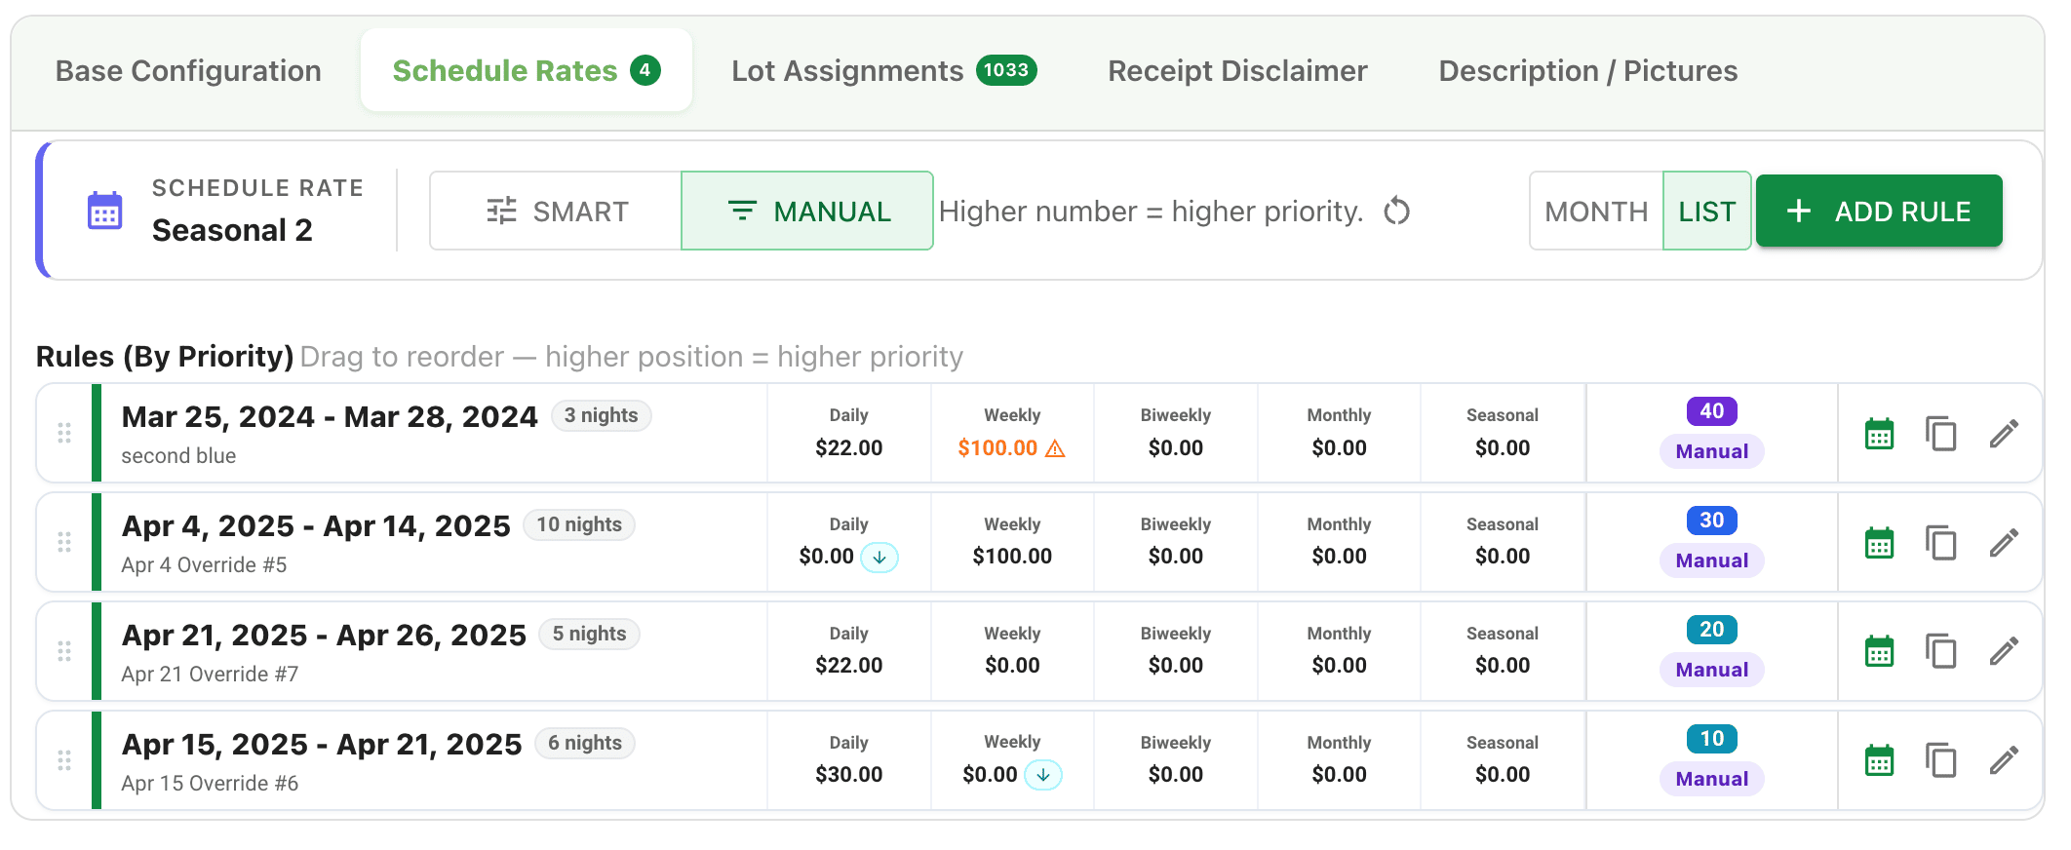The image size is (2071, 850).
Task: Select 'Apr 4, 2025 - Apr 14, 2025' title
Action: (x=316, y=525)
